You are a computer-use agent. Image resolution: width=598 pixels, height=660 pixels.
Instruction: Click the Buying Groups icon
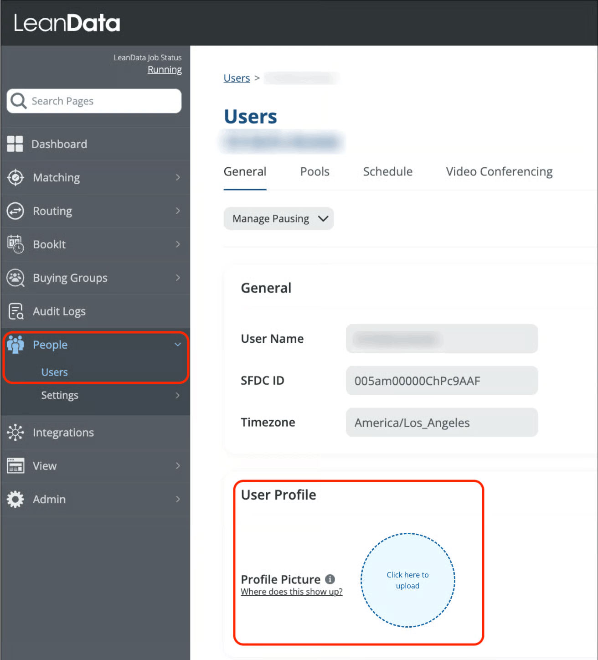click(15, 278)
